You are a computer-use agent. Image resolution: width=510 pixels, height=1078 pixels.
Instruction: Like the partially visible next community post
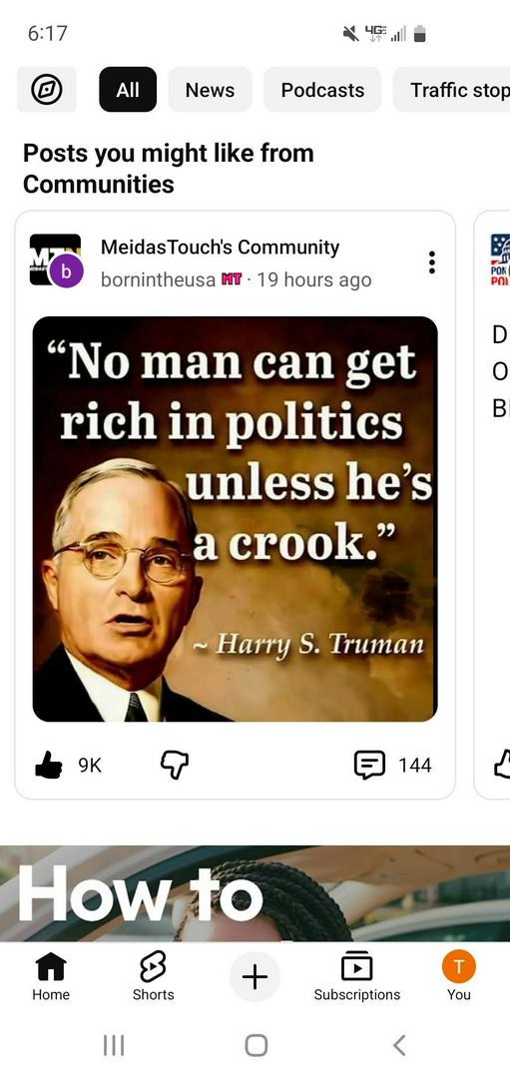click(x=502, y=765)
